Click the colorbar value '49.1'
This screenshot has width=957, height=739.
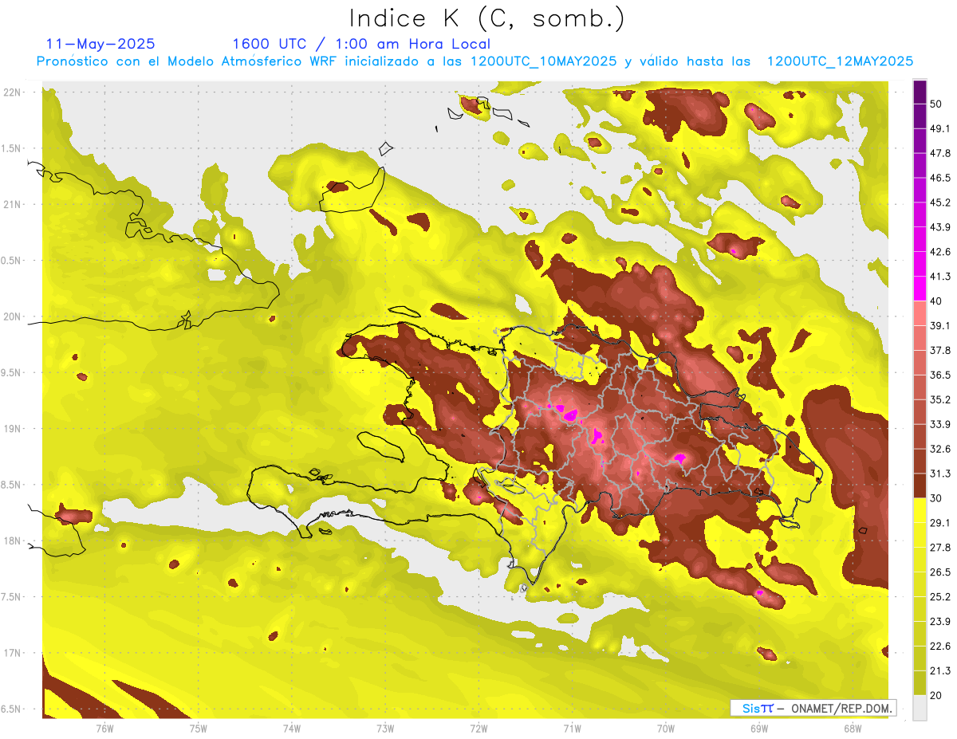click(x=940, y=128)
